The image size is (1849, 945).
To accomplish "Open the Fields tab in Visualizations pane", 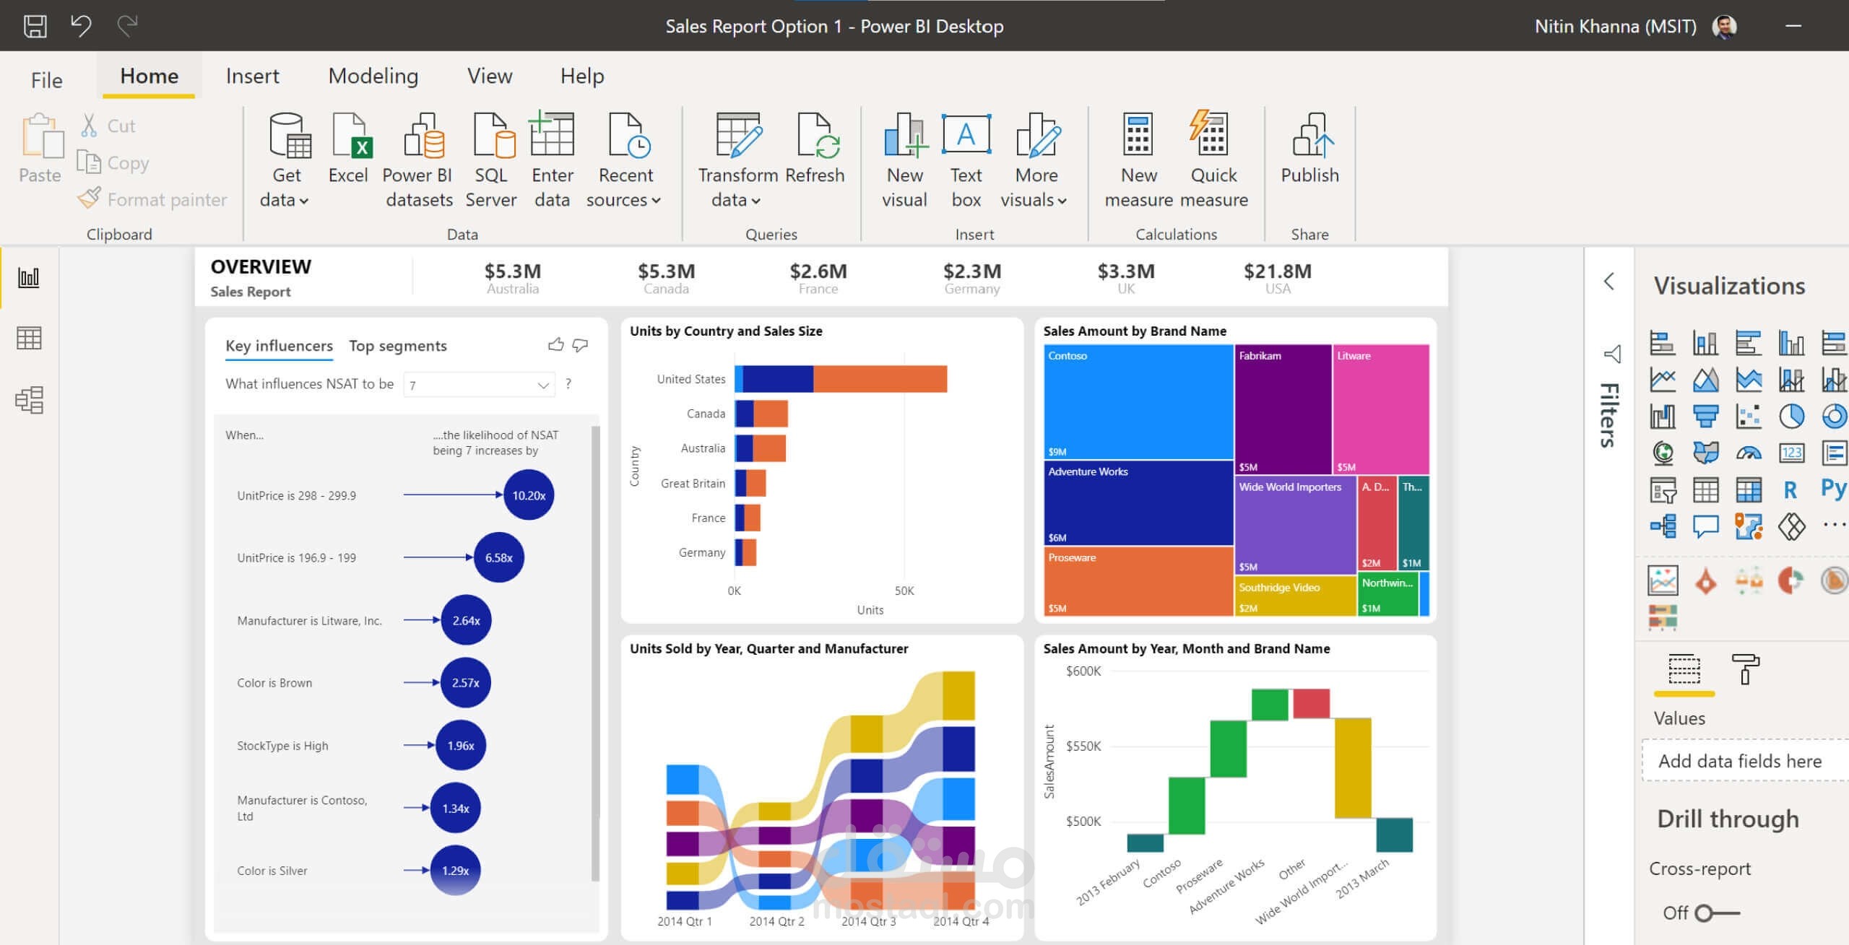I will [1684, 670].
